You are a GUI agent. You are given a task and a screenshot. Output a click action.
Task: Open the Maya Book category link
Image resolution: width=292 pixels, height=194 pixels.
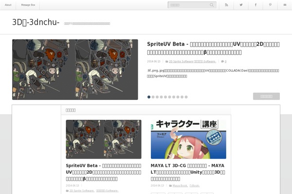pyautogui.click(x=180, y=186)
